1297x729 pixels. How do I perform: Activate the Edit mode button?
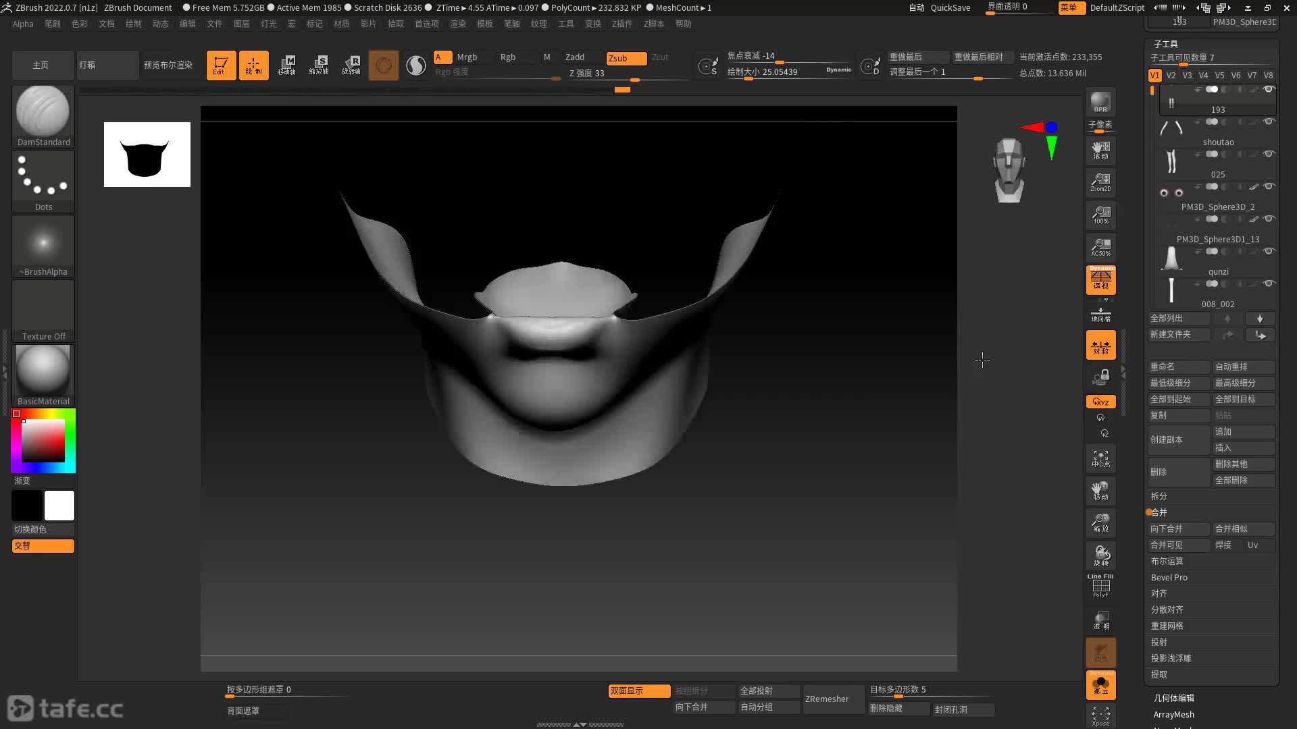coord(221,65)
